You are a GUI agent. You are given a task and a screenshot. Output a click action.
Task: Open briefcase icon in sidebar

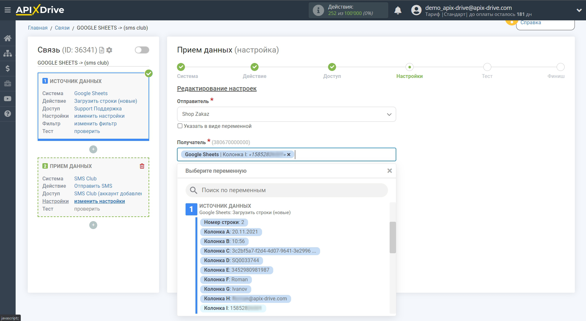8,84
